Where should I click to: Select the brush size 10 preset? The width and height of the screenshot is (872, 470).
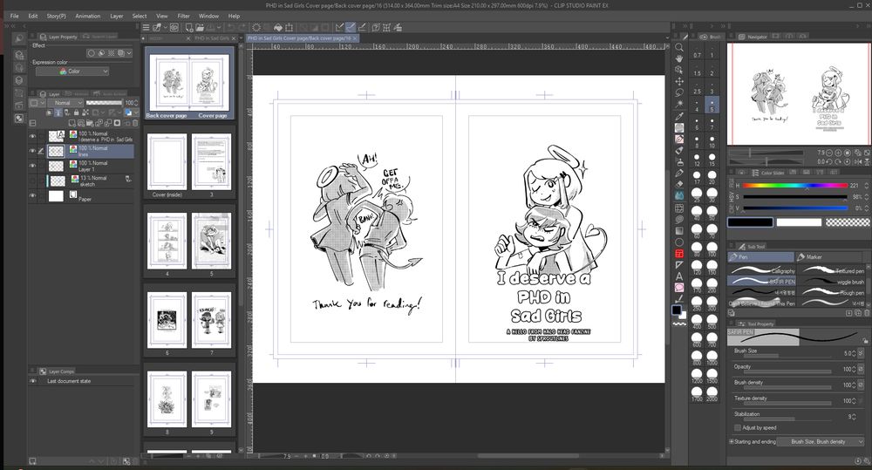[712, 141]
